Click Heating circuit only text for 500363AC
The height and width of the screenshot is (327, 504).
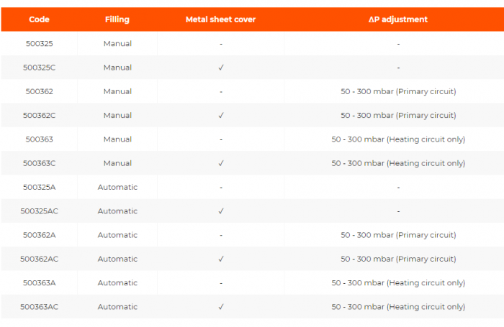tap(398, 307)
